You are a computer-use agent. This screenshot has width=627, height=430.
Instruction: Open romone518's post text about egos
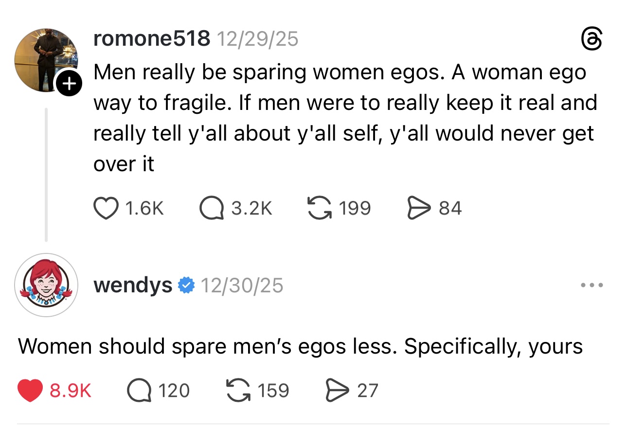point(340,118)
